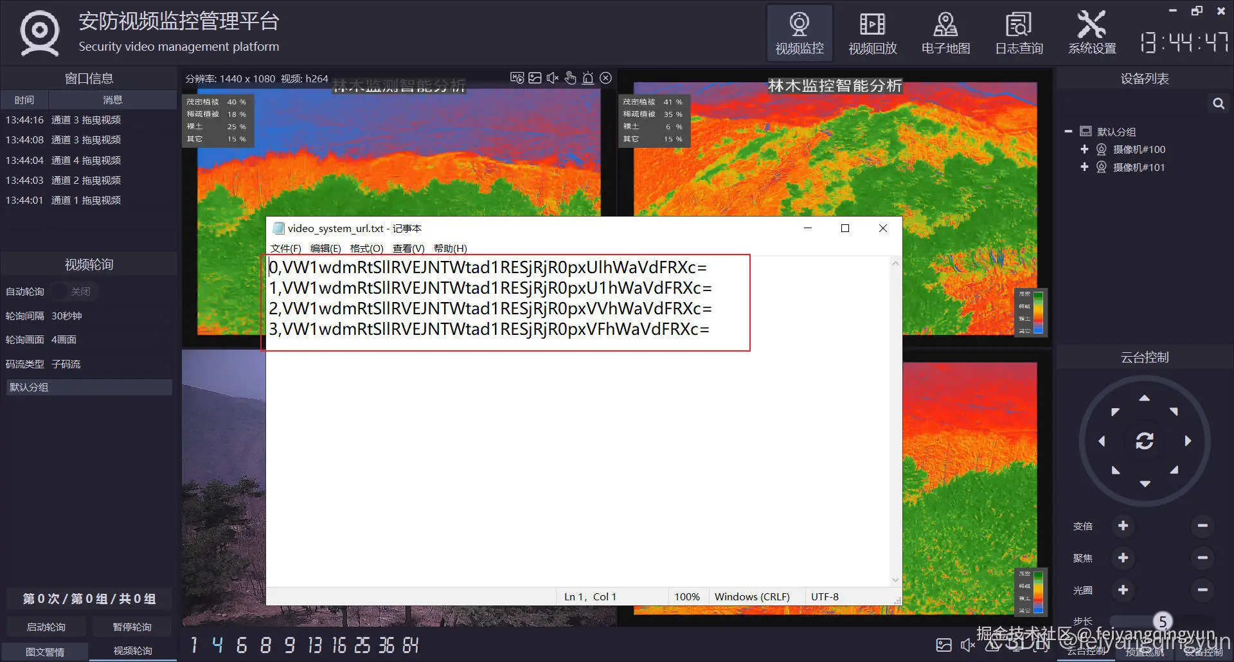
Task: Switch to the 6-screen layout
Action: point(242,645)
